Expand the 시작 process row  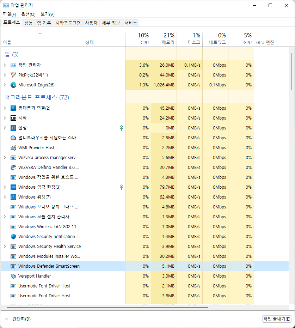pos(5,118)
